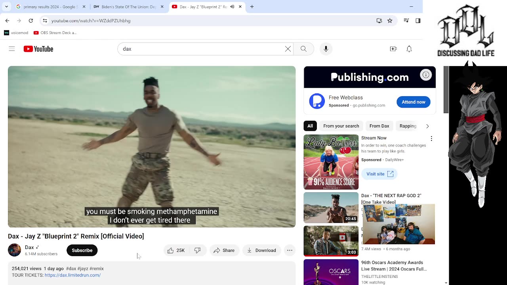The image size is (507, 285).
Task: Open Dax THE NEXT RAP GOD 2 title
Action: [391, 199]
